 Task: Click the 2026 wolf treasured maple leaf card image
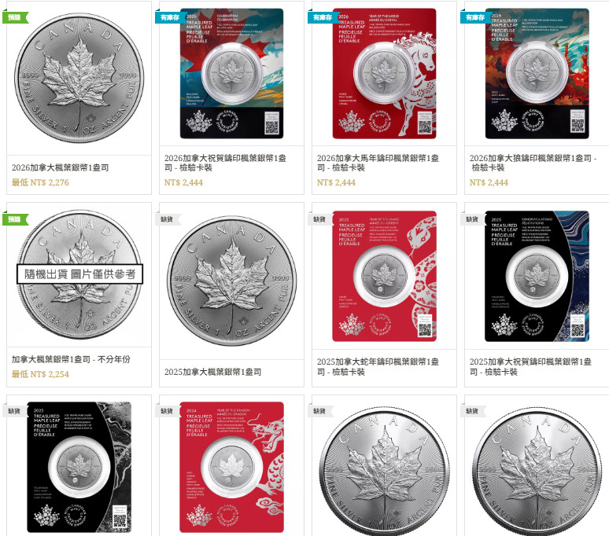coord(537,74)
